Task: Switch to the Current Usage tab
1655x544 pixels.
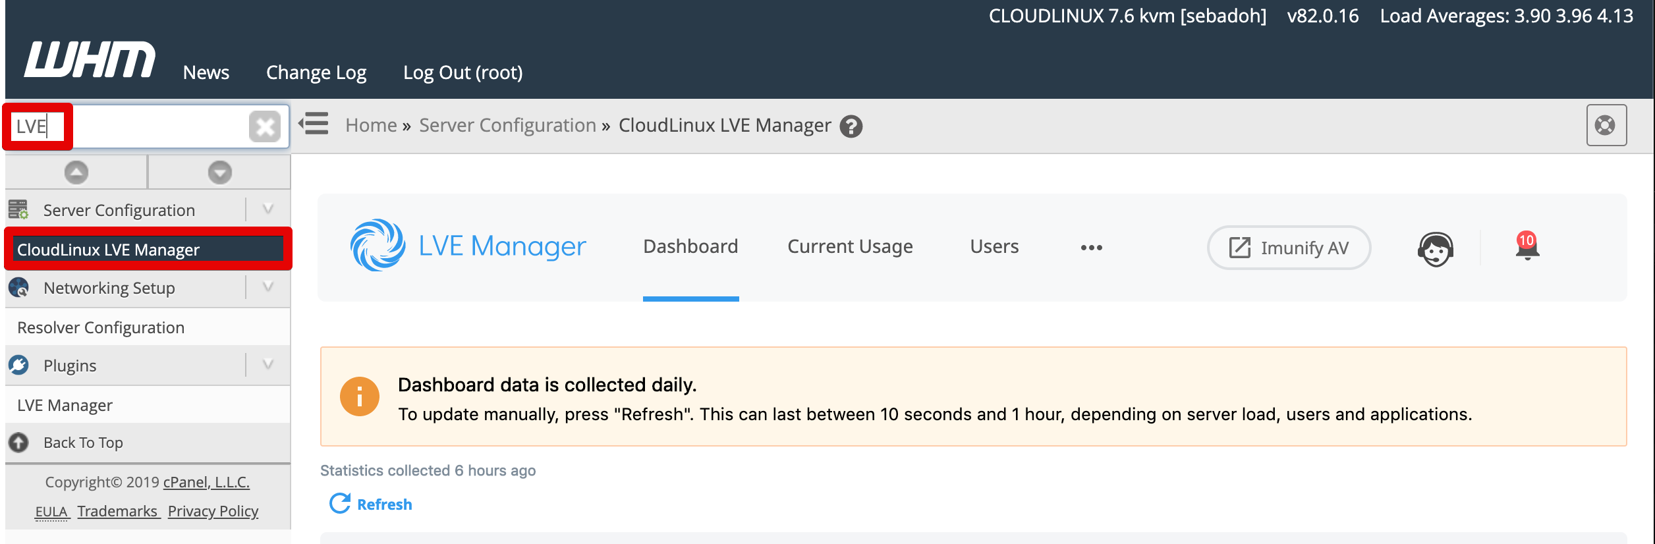Action: point(850,246)
